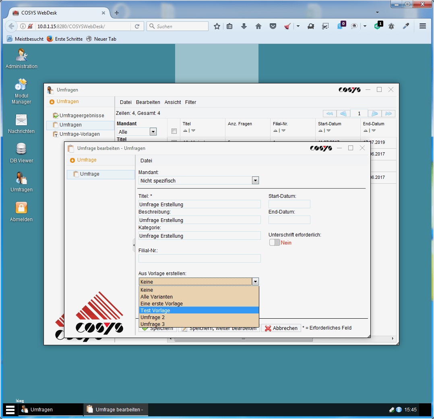Go to last page in Umfragen list
This screenshot has width=434, height=419.
tap(389, 114)
